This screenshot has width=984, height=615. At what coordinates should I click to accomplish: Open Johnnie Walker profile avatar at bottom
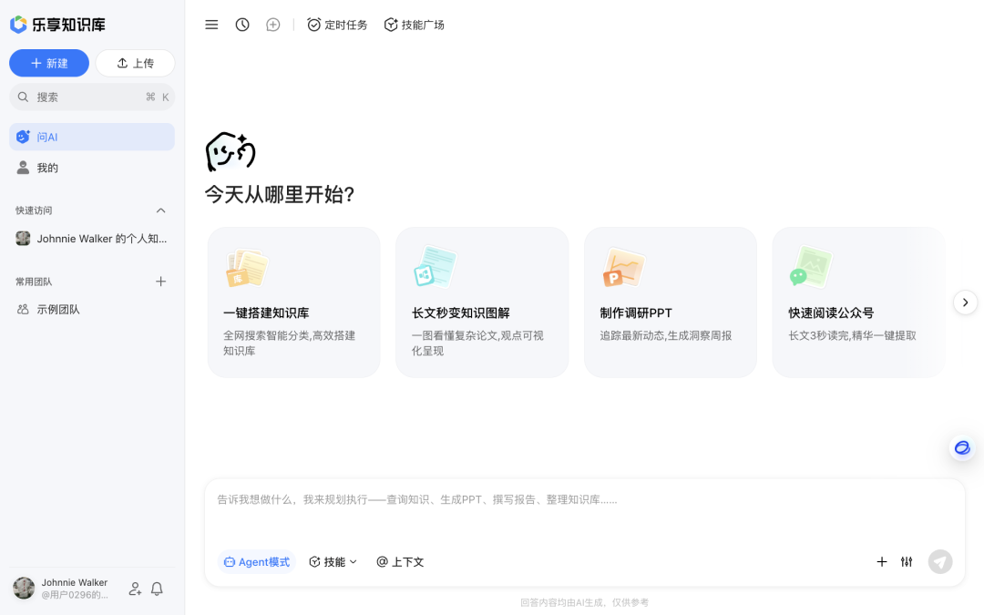24,588
